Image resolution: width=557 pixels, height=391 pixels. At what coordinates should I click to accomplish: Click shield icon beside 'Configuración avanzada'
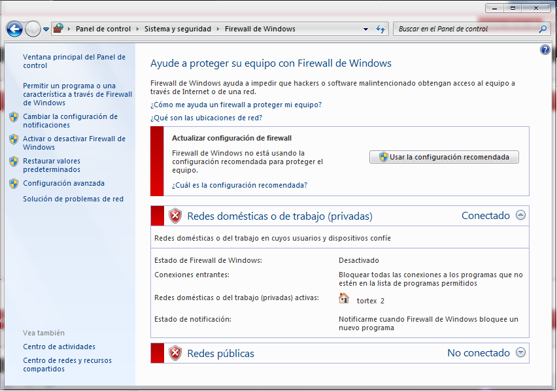click(14, 184)
